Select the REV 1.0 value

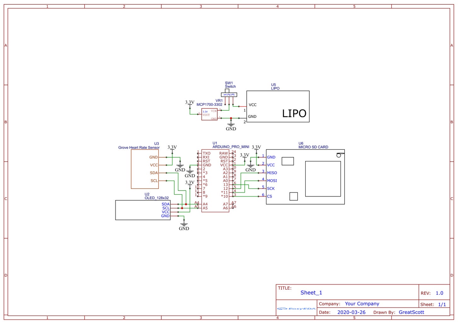(x=439, y=293)
